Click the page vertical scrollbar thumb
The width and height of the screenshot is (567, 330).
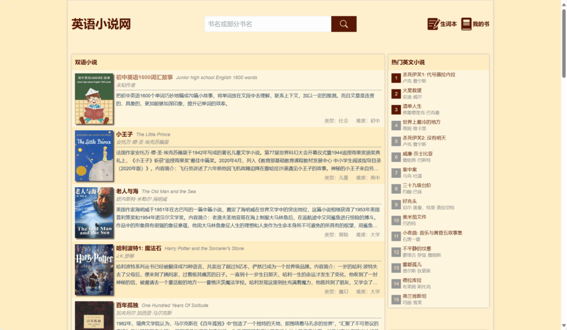pyautogui.click(x=563, y=43)
